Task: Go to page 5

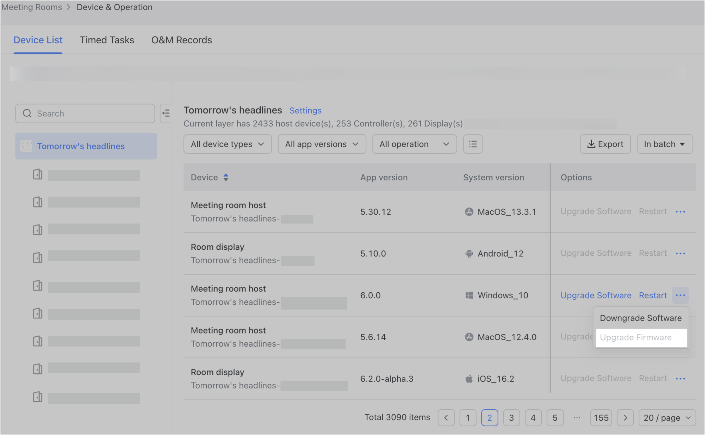Action: click(555, 418)
